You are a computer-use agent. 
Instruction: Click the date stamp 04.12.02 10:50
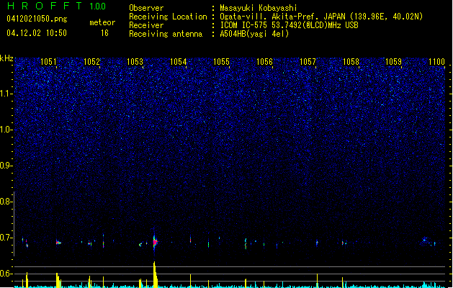coord(37,33)
